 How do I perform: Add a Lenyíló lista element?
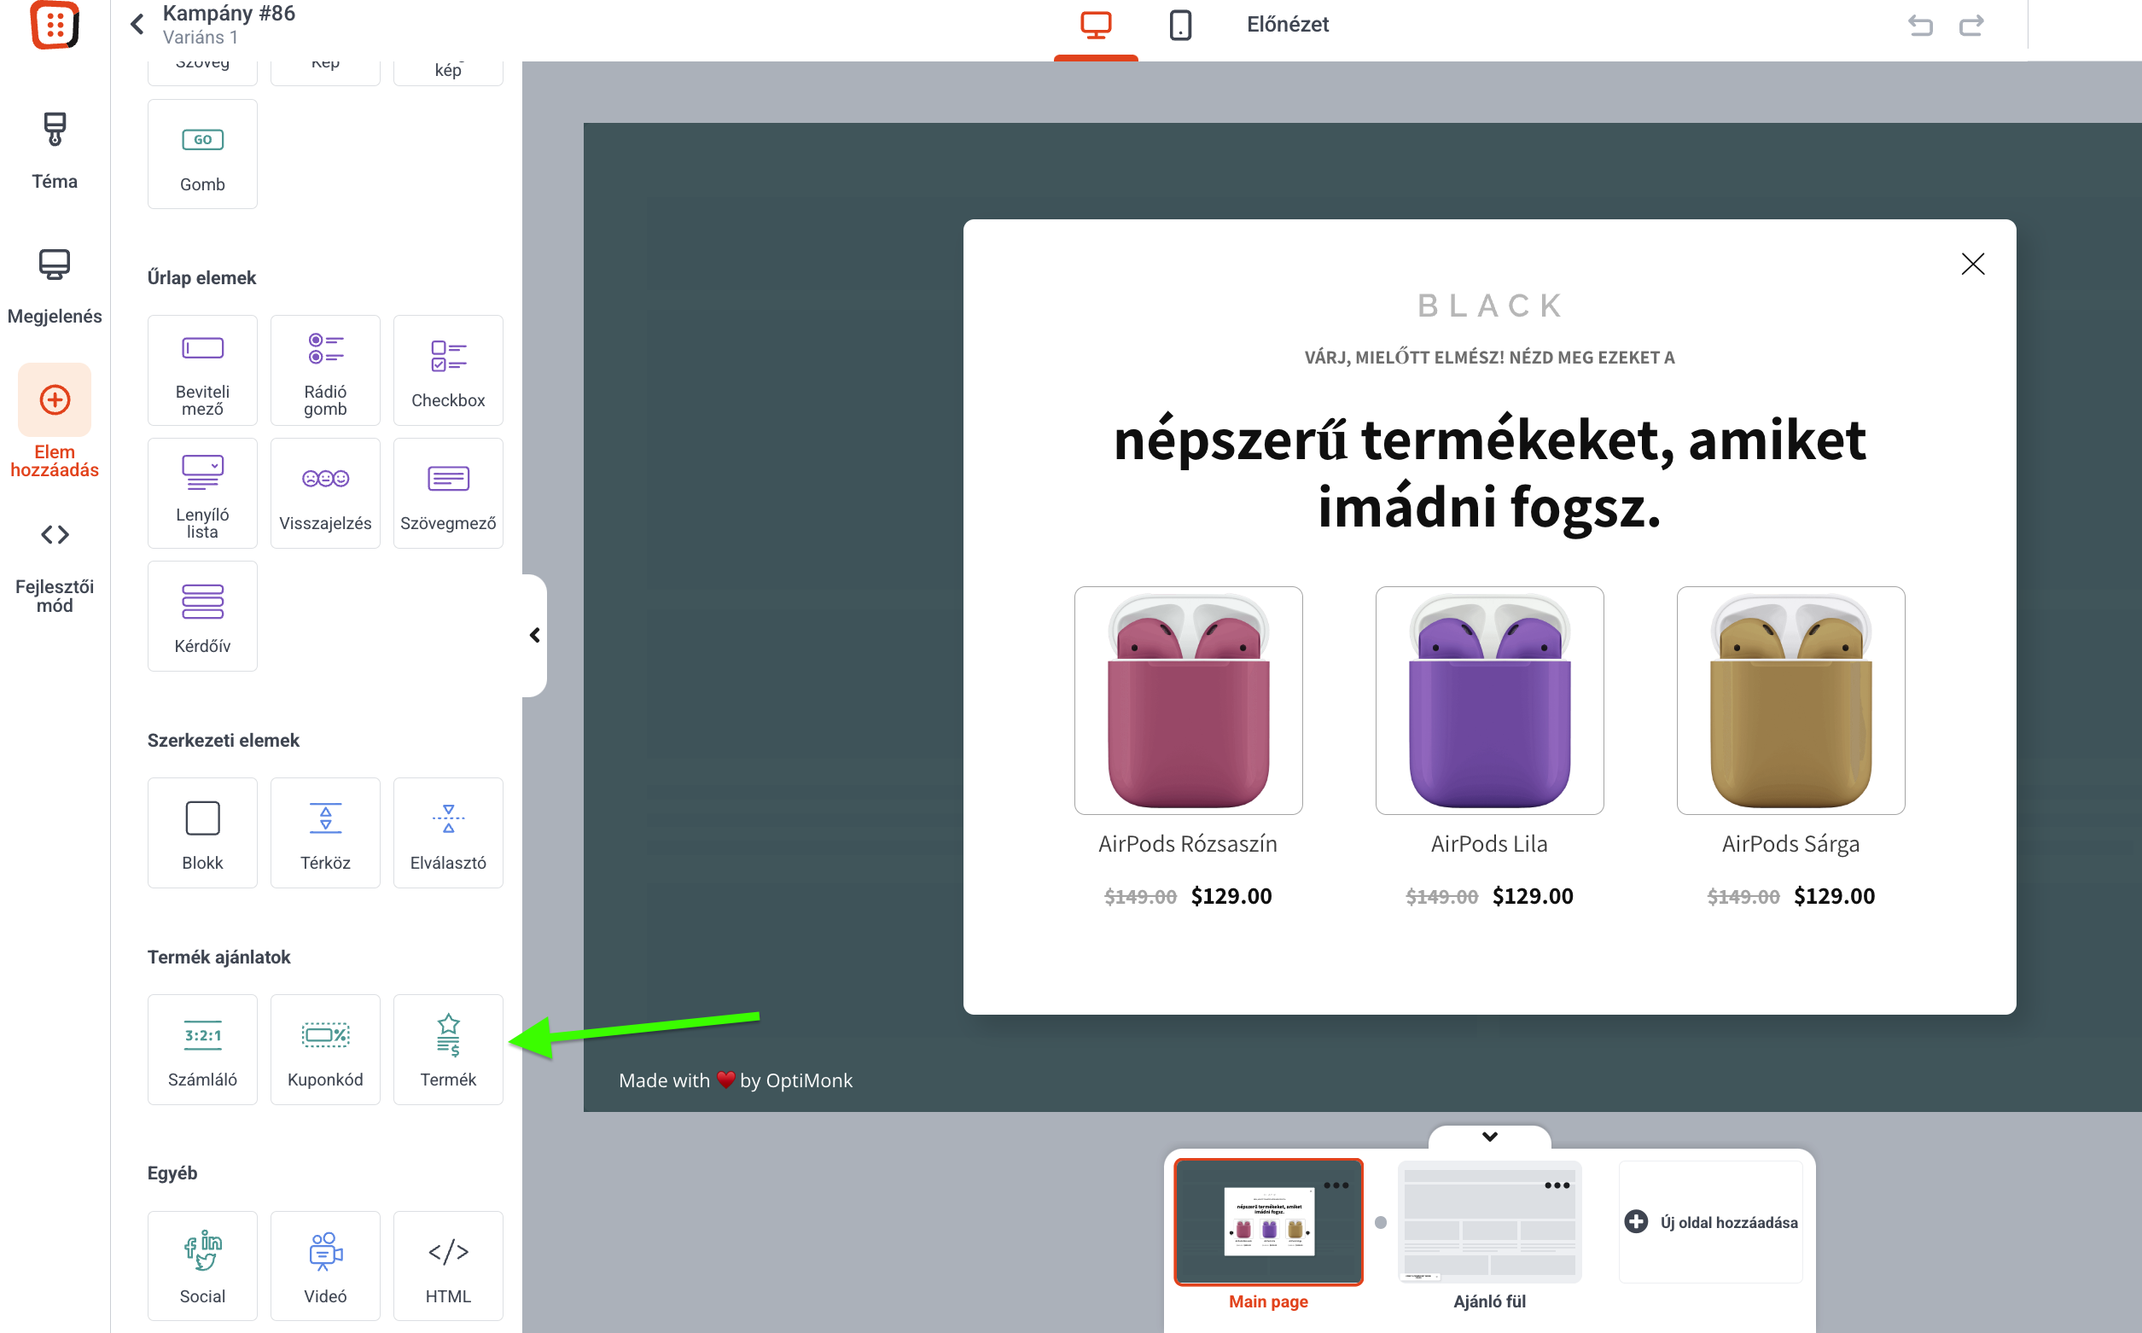click(203, 494)
